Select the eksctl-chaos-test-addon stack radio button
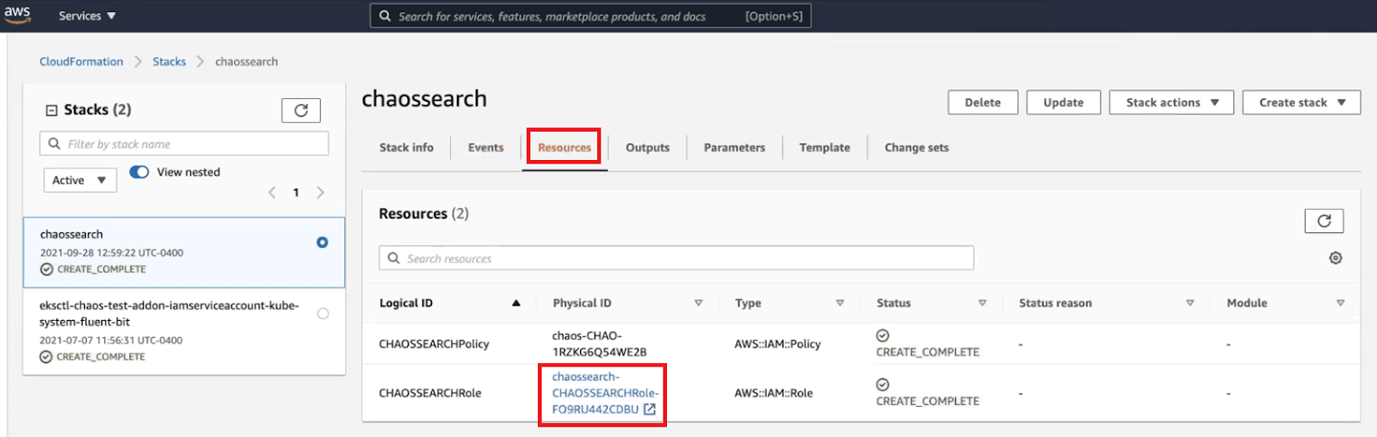Image resolution: width=1377 pixels, height=437 pixels. coord(323,313)
